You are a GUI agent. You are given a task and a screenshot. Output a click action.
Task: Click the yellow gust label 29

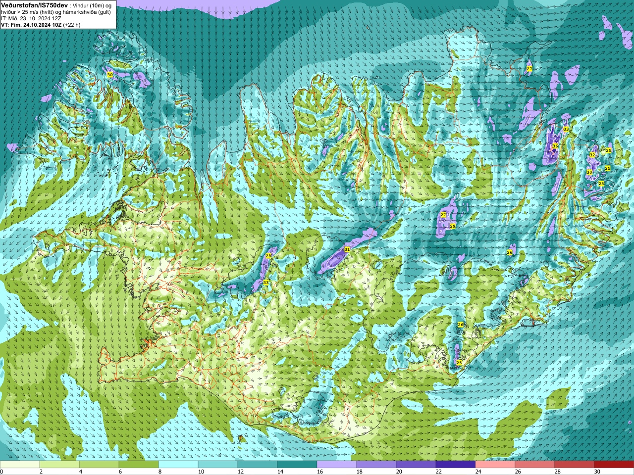(452, 226)
